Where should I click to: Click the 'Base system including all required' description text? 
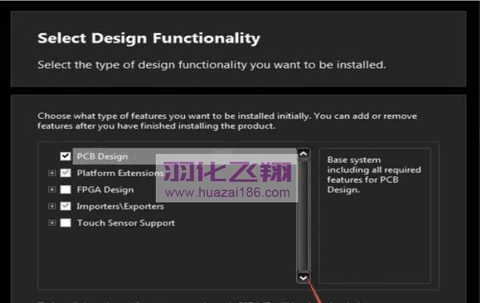[x=374, y=175]
